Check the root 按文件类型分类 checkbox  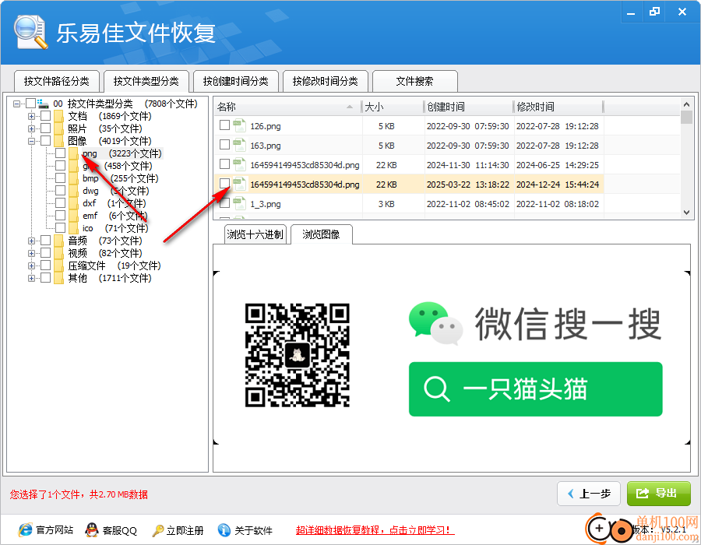[x=31, y=104]
